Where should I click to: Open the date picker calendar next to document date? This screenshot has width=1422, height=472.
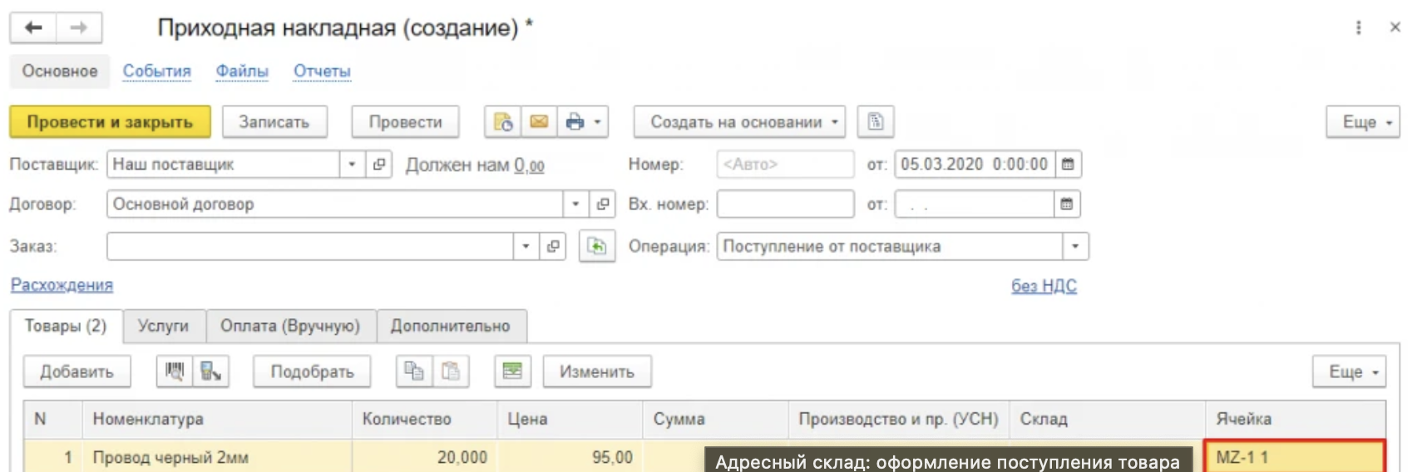coord(1068,165)
